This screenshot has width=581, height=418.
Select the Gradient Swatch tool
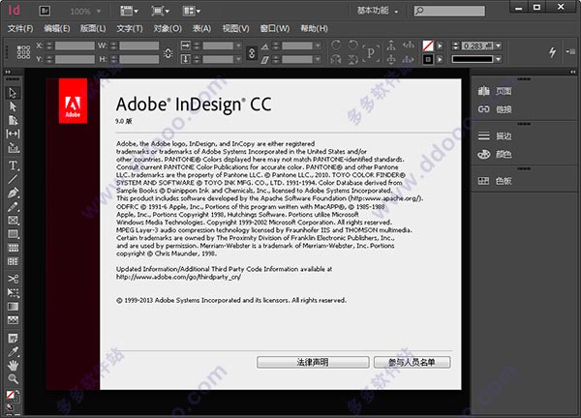click(x=13, y=307)
